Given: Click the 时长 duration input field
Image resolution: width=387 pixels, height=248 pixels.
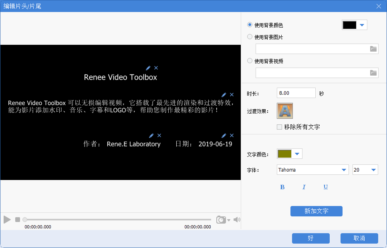Looking at the screenshot, I should (296, 93).
